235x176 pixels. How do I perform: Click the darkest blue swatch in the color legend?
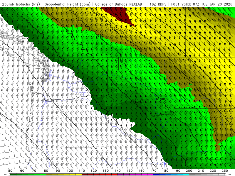point(156,175)
